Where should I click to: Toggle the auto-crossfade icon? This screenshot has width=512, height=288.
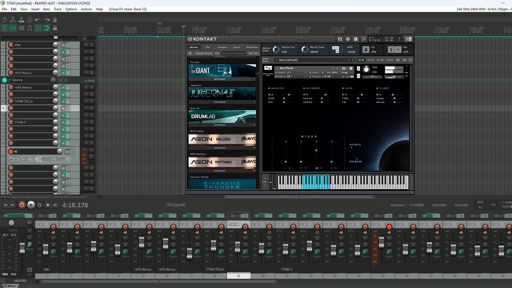4,28
